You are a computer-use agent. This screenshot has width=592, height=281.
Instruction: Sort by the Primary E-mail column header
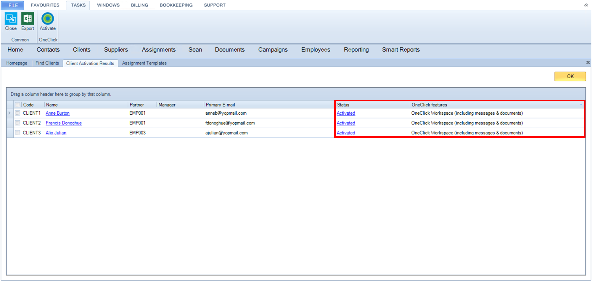coord(269,105)
